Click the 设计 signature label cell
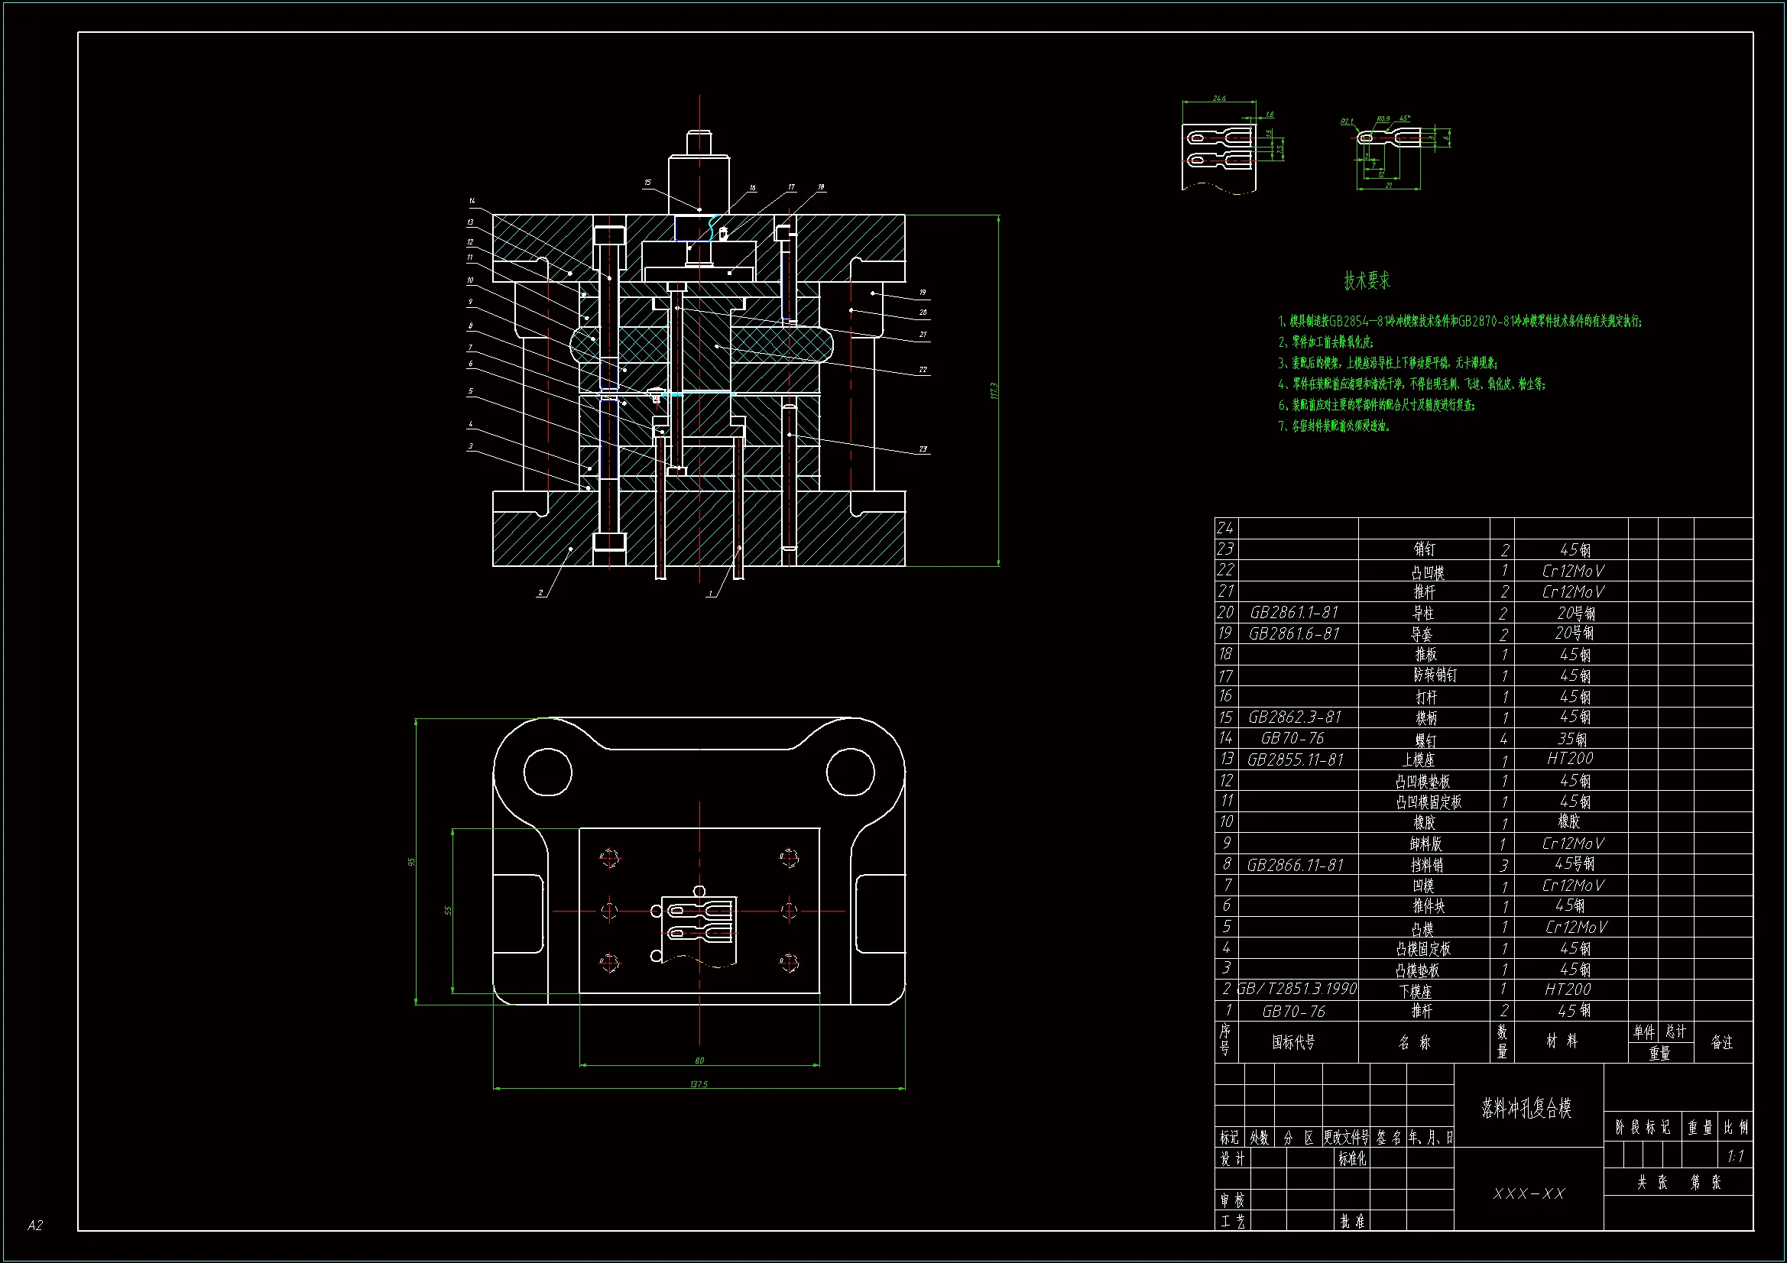 coord(1231,1159)
